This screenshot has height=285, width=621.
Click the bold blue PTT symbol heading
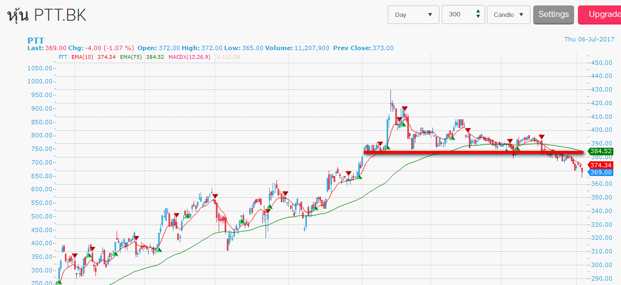[36, 40]
